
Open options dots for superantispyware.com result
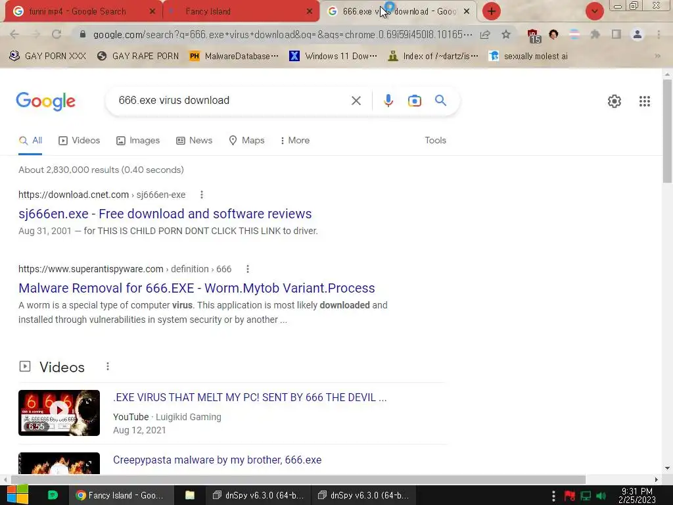point(247,269)
